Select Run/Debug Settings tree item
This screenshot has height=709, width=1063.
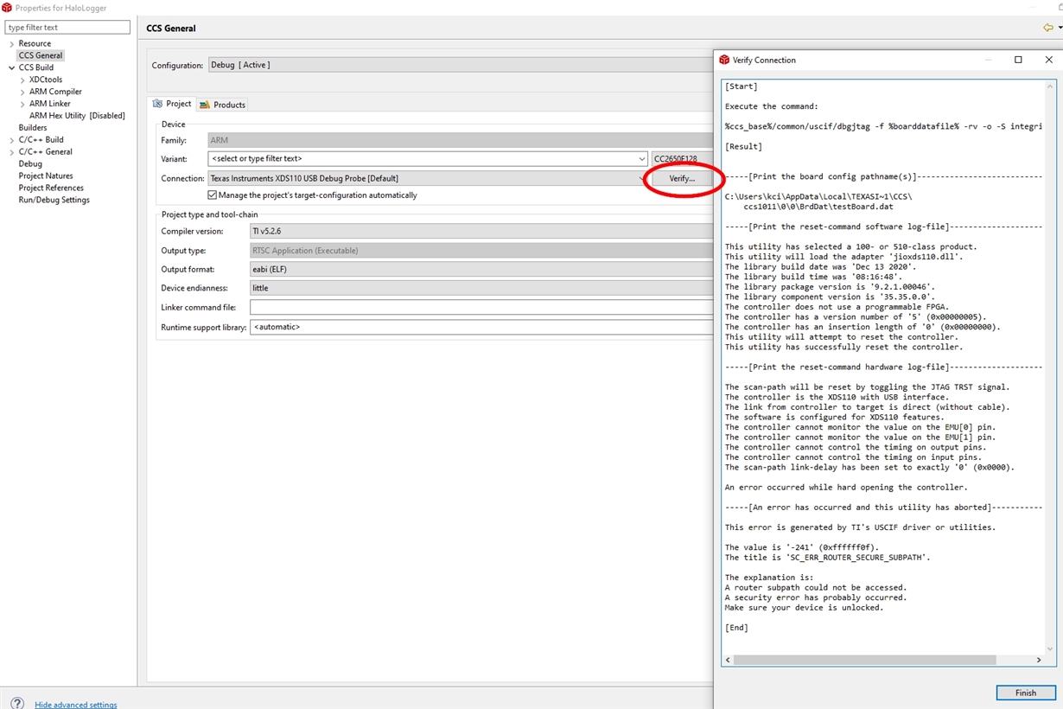[54, 200]
